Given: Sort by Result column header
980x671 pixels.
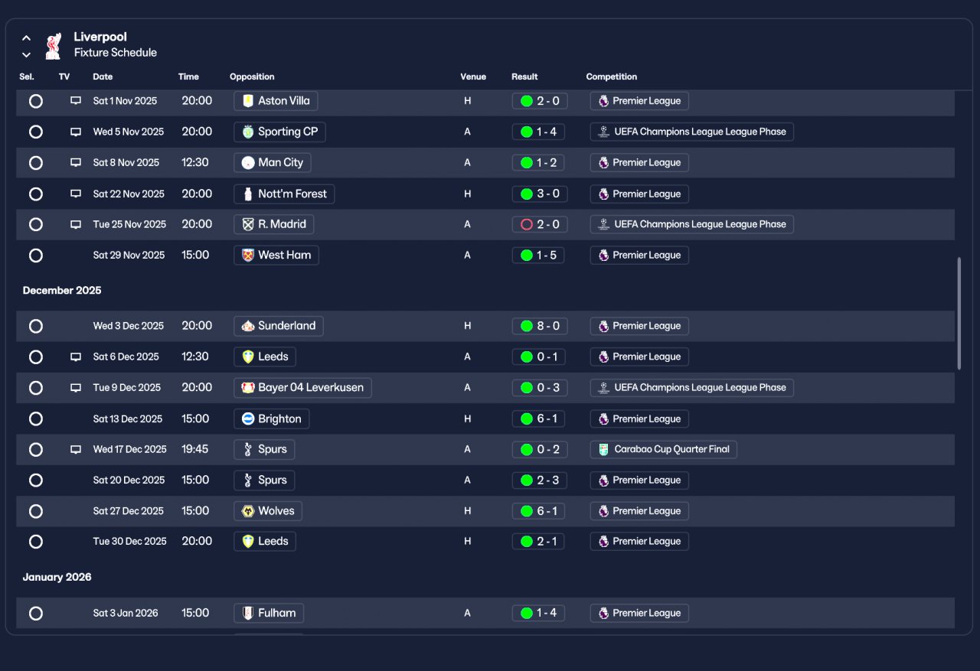Looking at the screenshot, I should click(524, 77).
